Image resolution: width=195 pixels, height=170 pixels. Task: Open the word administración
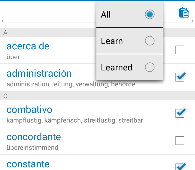coord(39,73)
